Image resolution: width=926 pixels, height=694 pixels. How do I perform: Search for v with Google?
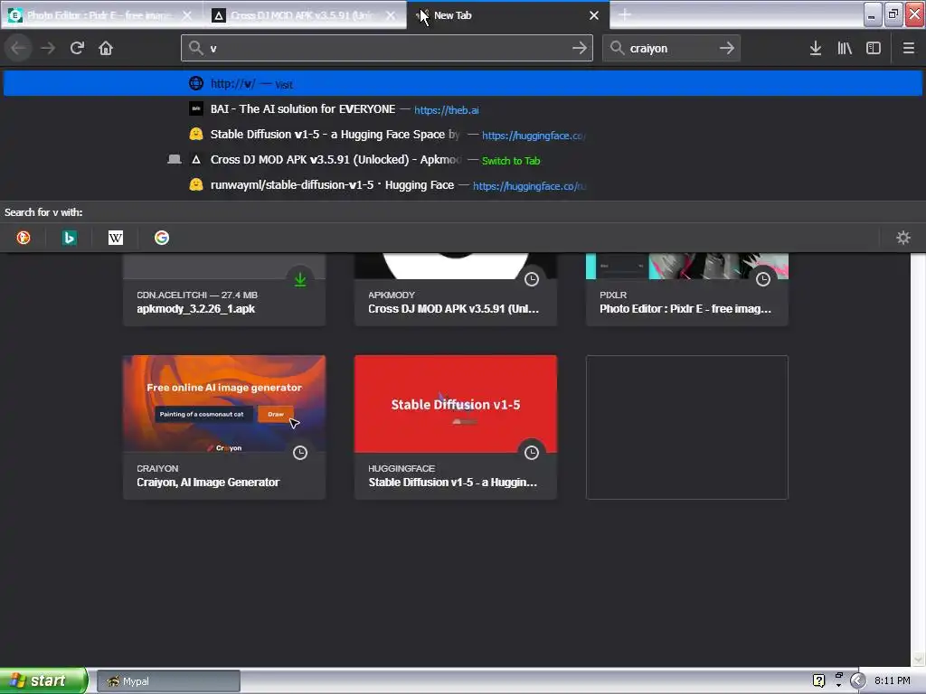tap(162, 238)
